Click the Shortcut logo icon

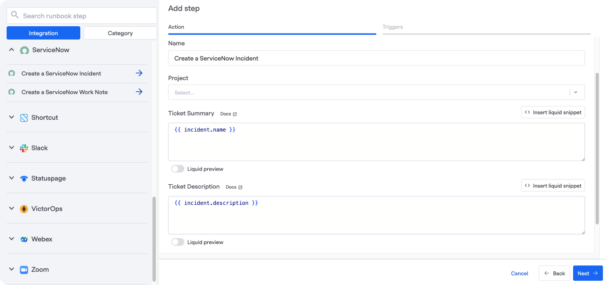tap(24, 118)
